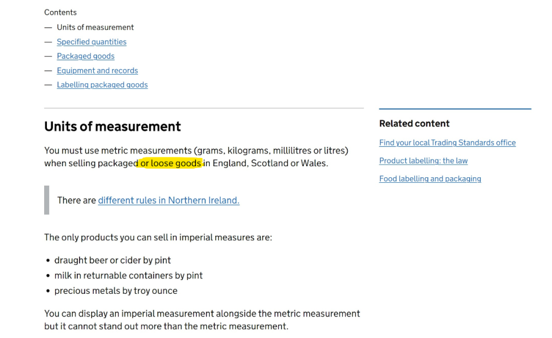The width and height of the screenshot is (552, 338).
Task: Click the yellow highlighted 'or loose goods' text
Action: [x=171, y=163]
